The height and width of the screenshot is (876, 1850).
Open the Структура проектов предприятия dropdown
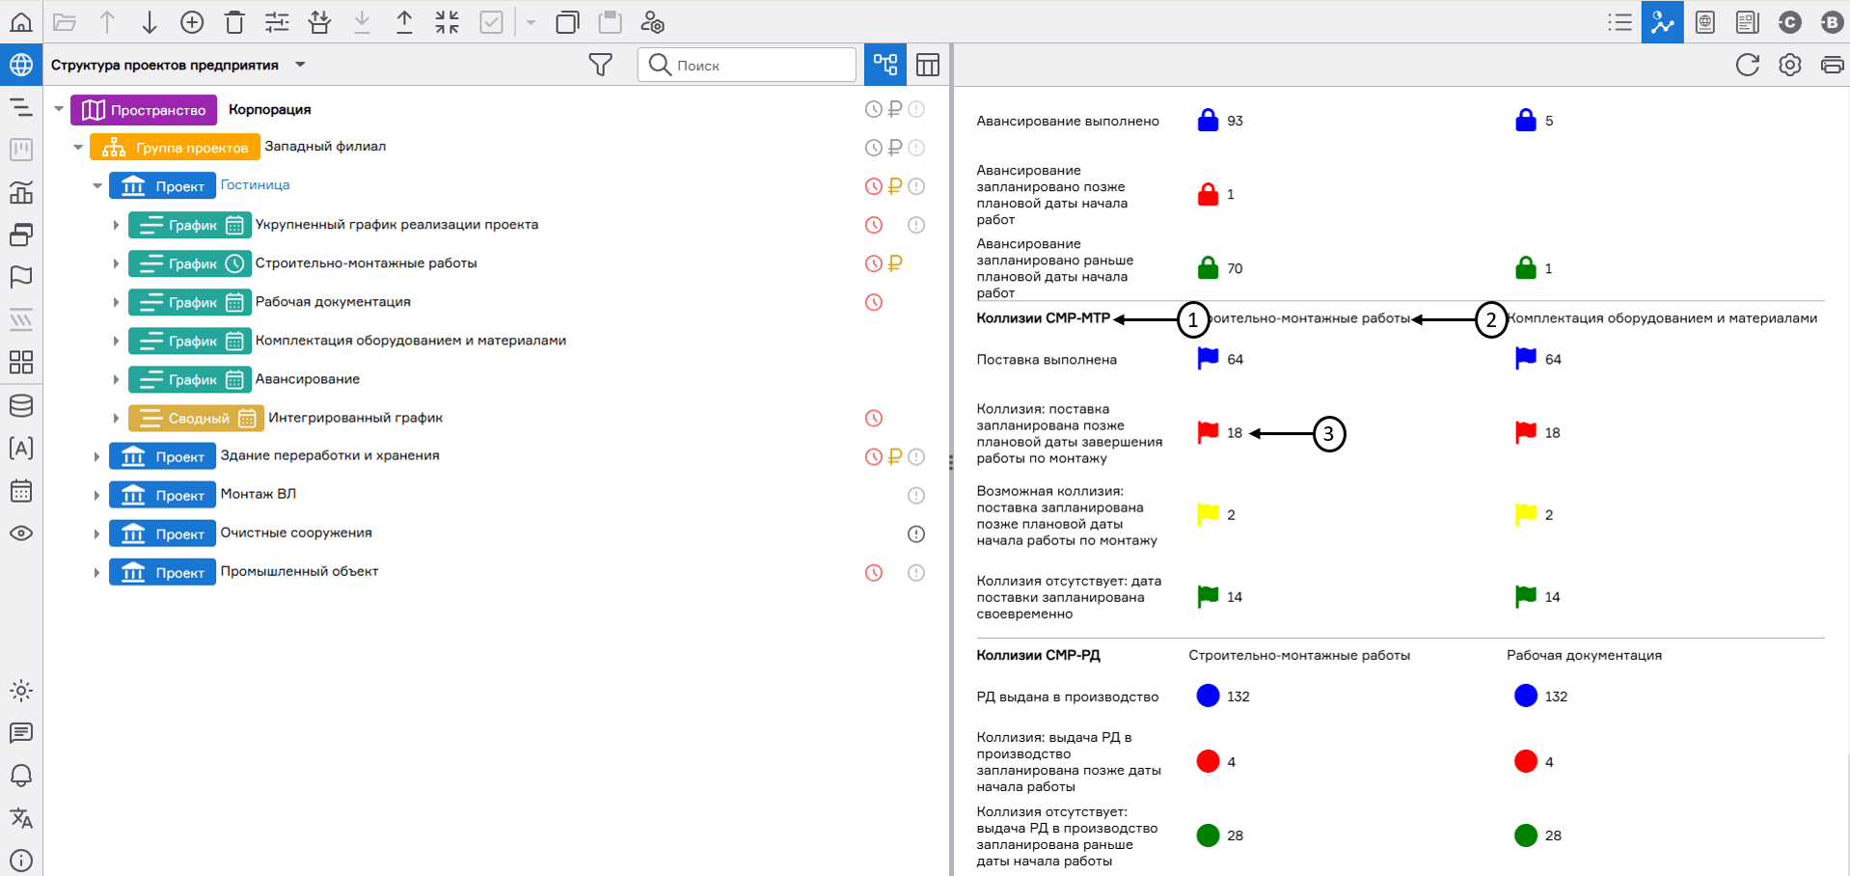(x=300, y=65)
